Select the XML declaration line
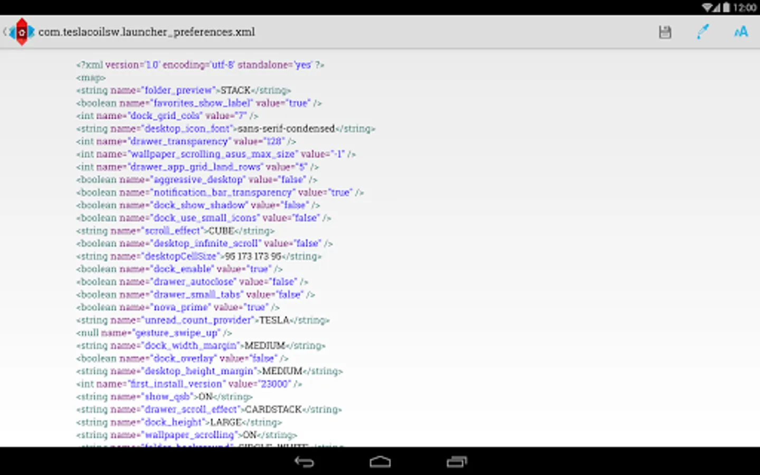760x475 pixels. (200, 65)
